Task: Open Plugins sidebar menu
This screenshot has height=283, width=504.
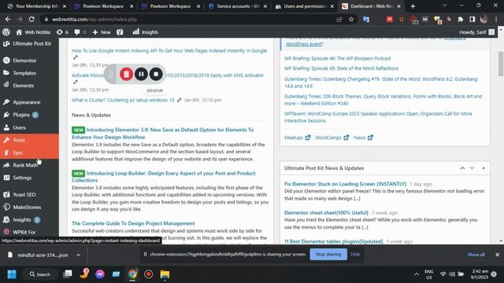Action: pos(29,115)
